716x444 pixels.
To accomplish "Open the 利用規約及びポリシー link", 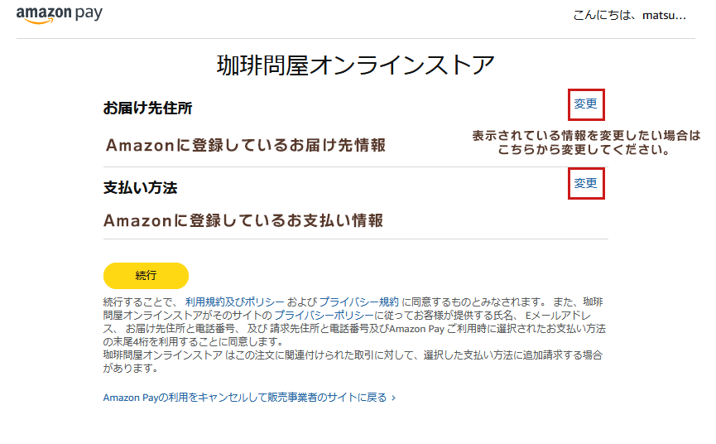I will [235, 302].
